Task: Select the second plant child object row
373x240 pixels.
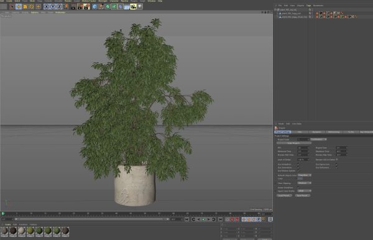Action: click(294, 17)
